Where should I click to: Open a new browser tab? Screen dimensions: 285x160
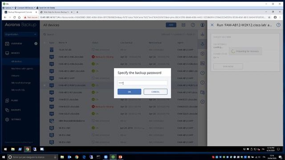[77, 12]
